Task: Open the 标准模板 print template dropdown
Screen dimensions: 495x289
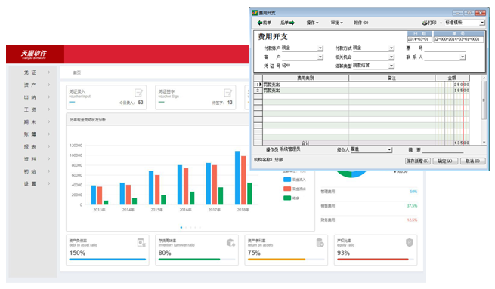Action: (481, 23)
